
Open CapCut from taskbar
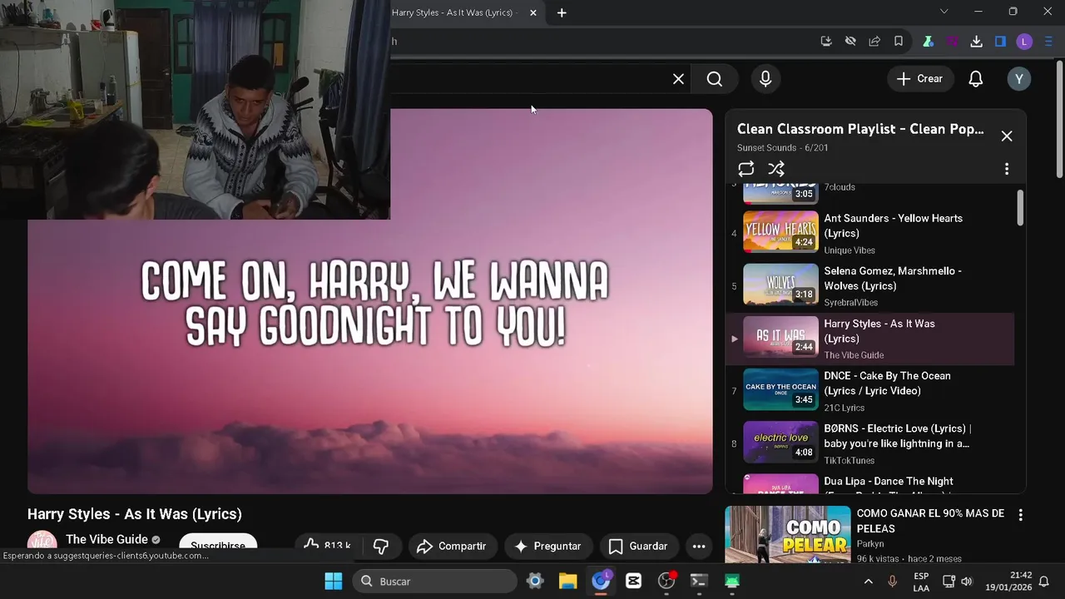click(633, 581)
